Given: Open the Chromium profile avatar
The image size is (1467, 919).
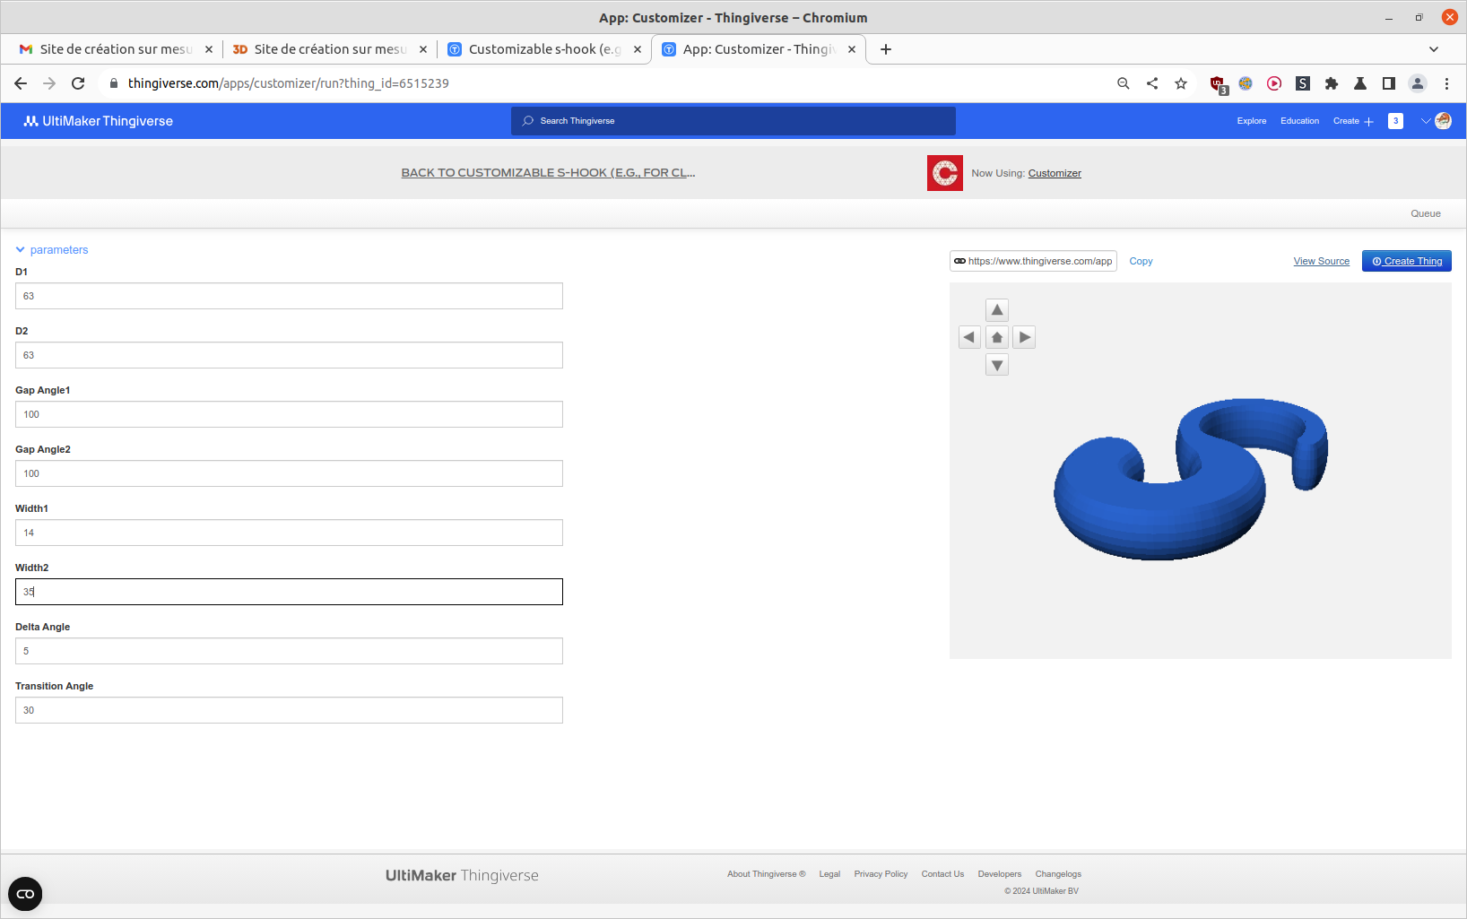Looking at the screenshot, I should (x=1418, y=83).
